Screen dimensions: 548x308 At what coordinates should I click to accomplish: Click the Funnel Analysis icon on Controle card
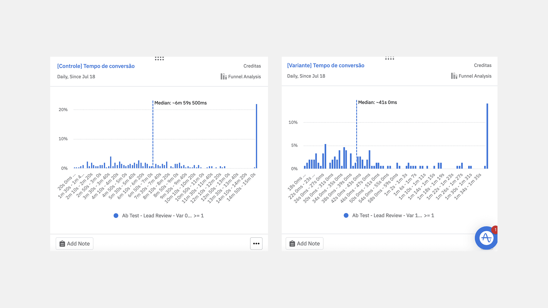(223, 76)
